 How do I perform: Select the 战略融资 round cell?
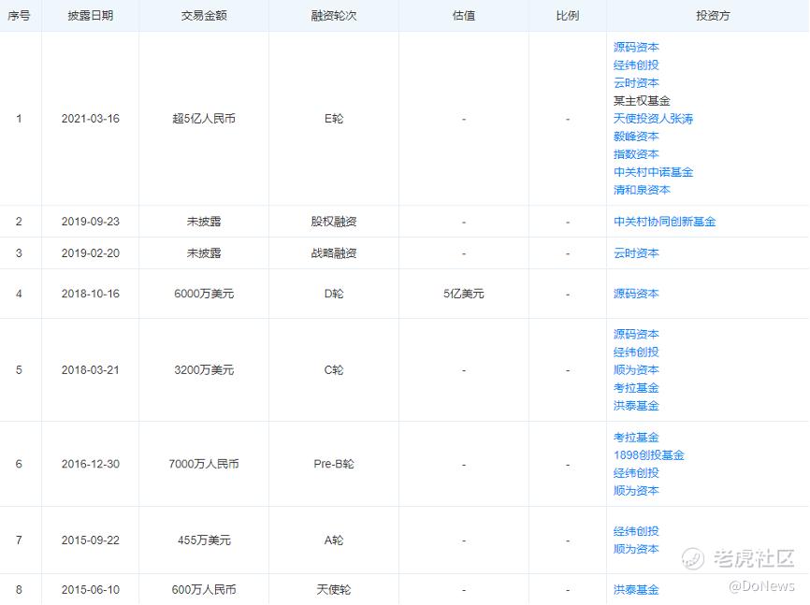(334, 253)
